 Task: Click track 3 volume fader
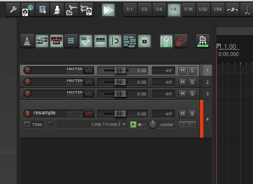pos(120,94)
